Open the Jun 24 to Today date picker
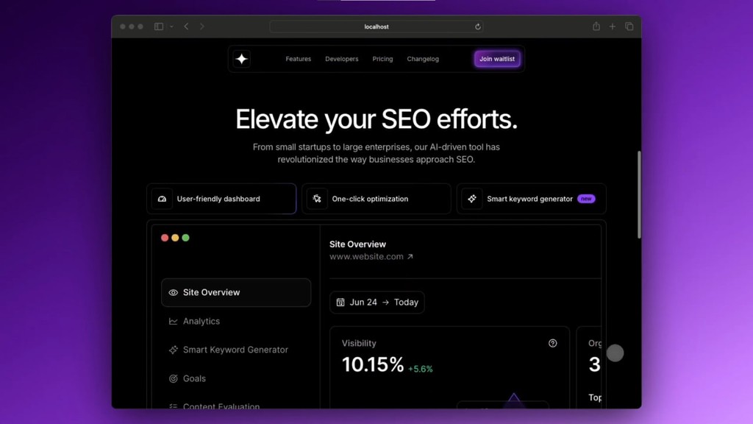This screenshot has width=753, height=424. pyautogui.click(x=377, y=303)
